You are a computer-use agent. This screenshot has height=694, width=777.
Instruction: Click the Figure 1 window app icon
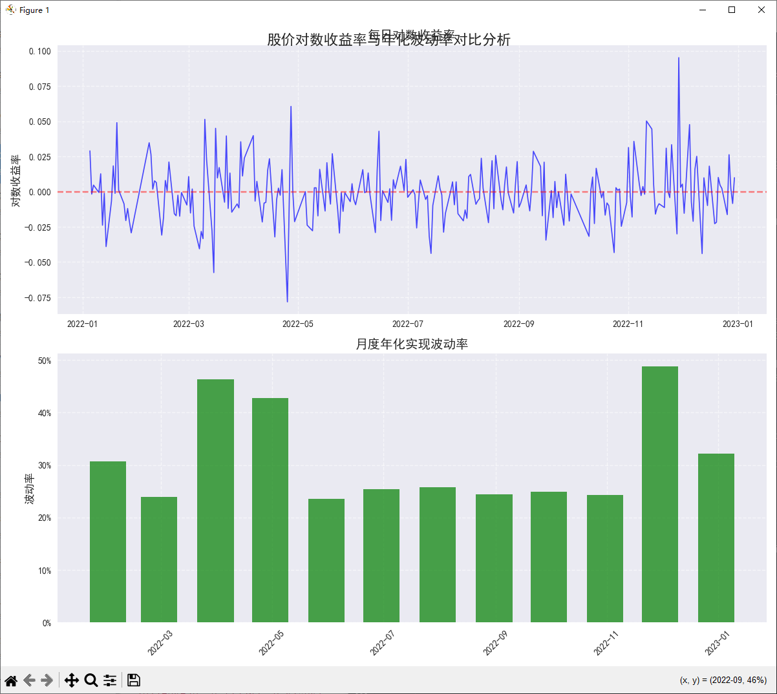pyautogui.click(x=10, y=10)
